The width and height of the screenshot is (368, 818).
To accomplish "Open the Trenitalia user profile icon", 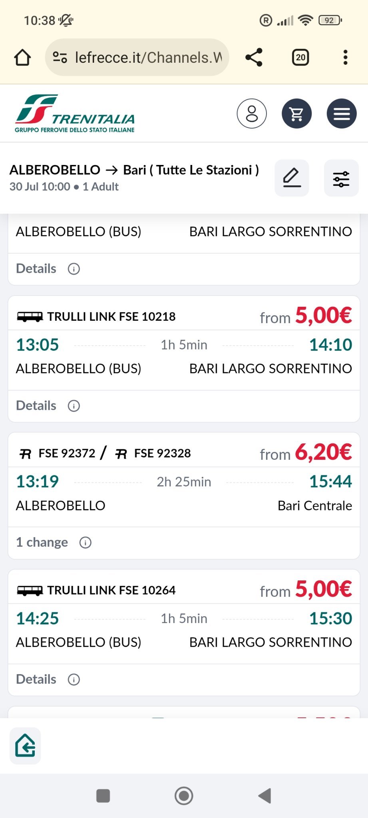I will click(252, 113).
